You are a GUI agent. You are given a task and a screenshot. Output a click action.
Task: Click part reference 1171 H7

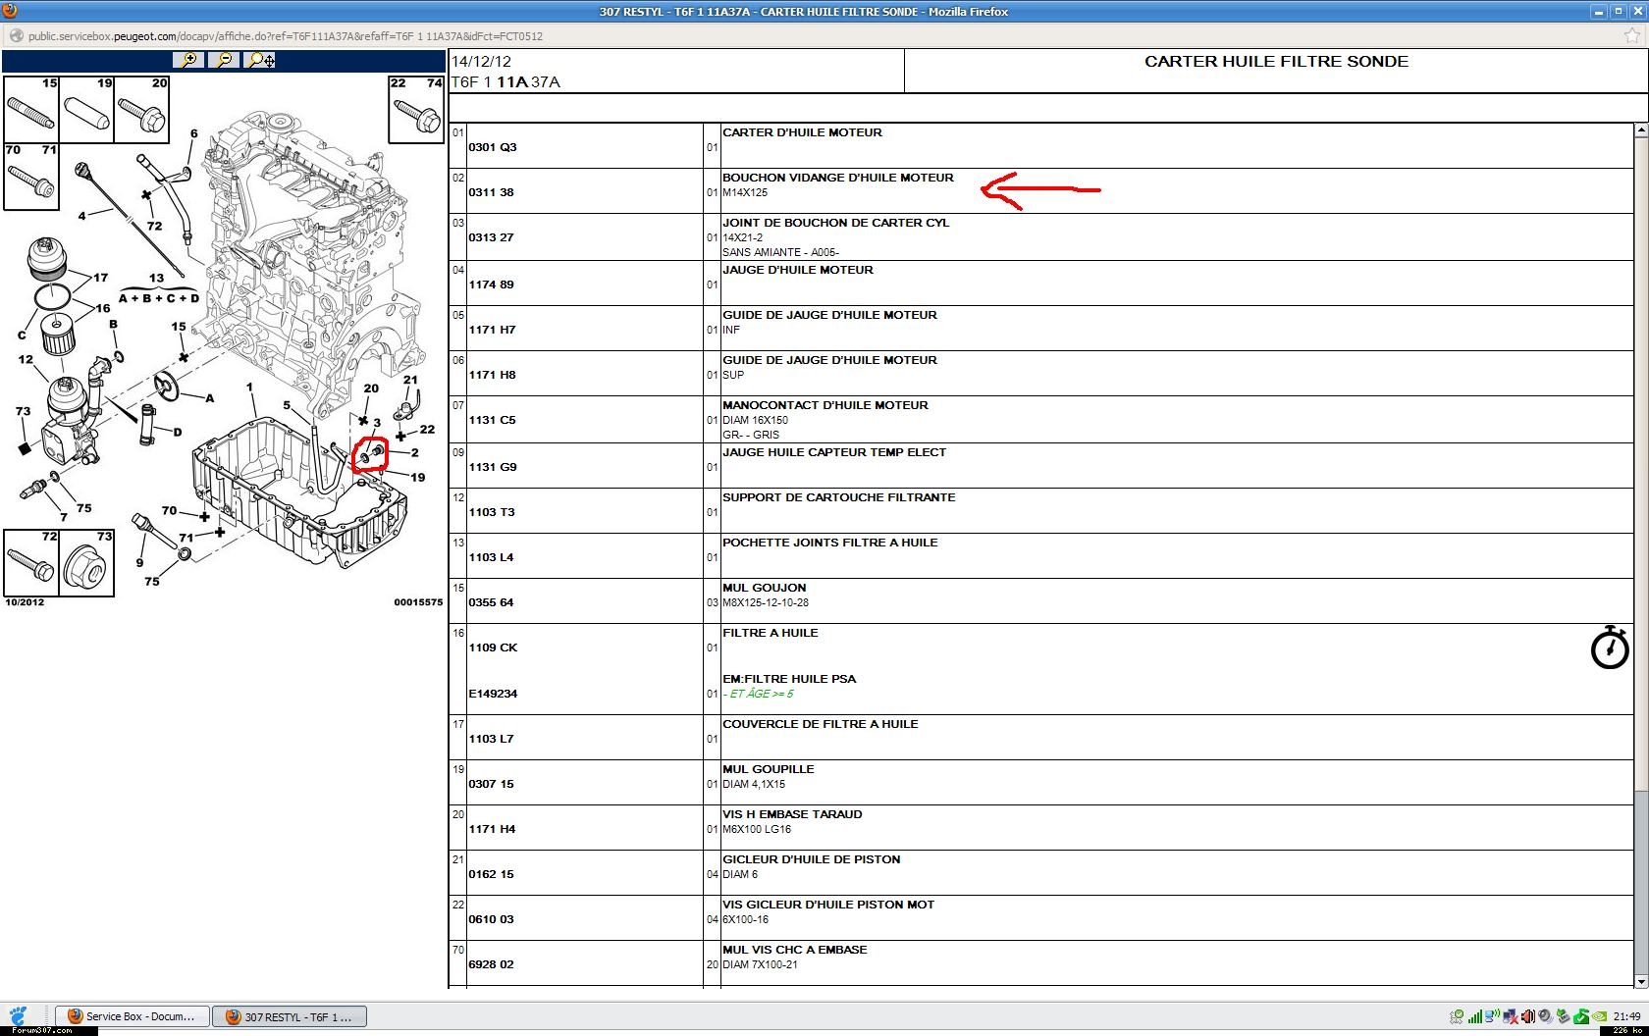[x=492, y=330]
